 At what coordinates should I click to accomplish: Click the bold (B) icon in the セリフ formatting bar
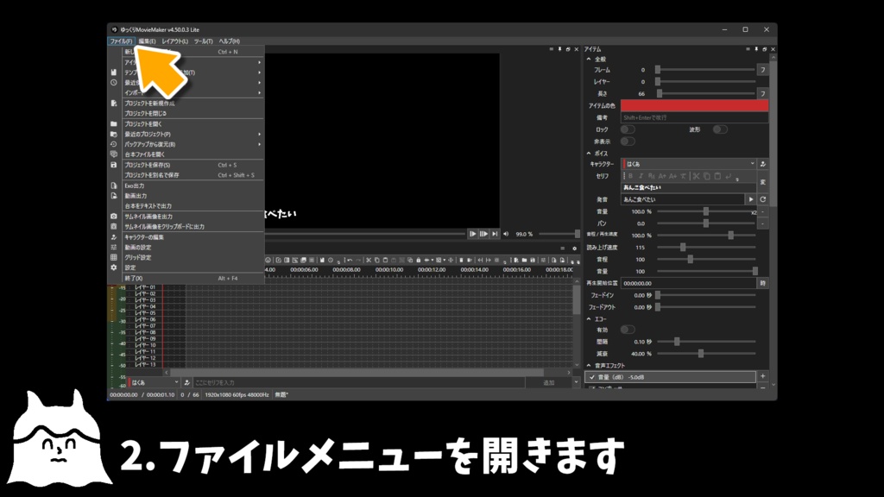click(631, 176)
